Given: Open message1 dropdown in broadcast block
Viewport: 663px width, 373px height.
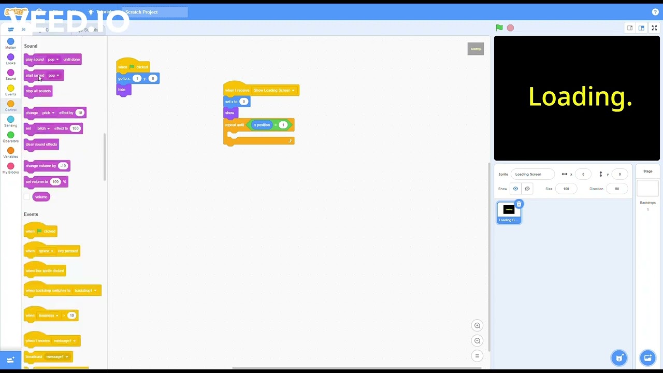Looking at the screenshot, I should pyautogui.click(x=57, y=356).
